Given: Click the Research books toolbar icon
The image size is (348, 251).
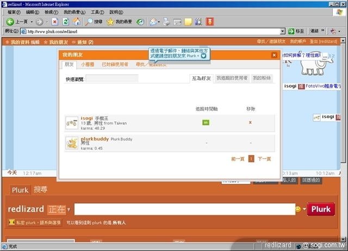Looking at the screenshot, I should tap(198, 22).
